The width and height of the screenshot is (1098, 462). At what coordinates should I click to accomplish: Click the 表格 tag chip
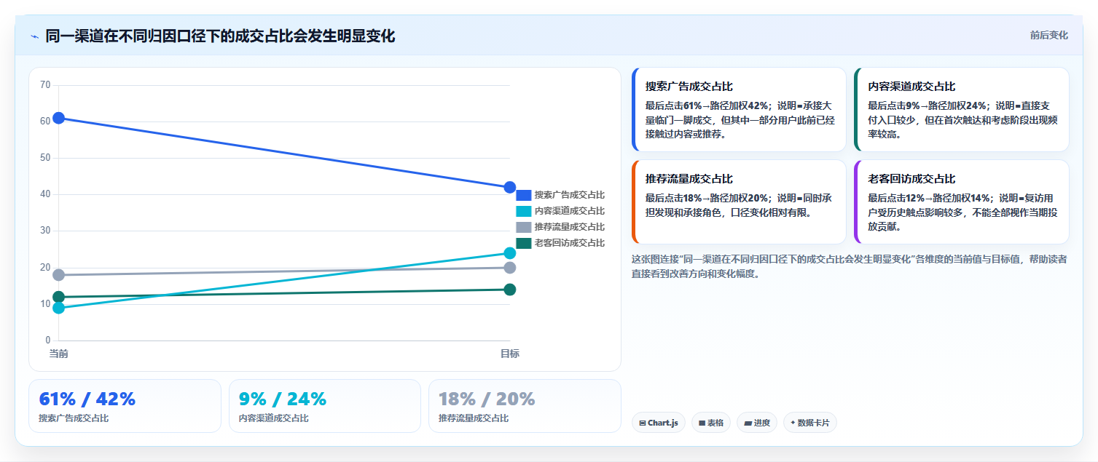(711, 423)
